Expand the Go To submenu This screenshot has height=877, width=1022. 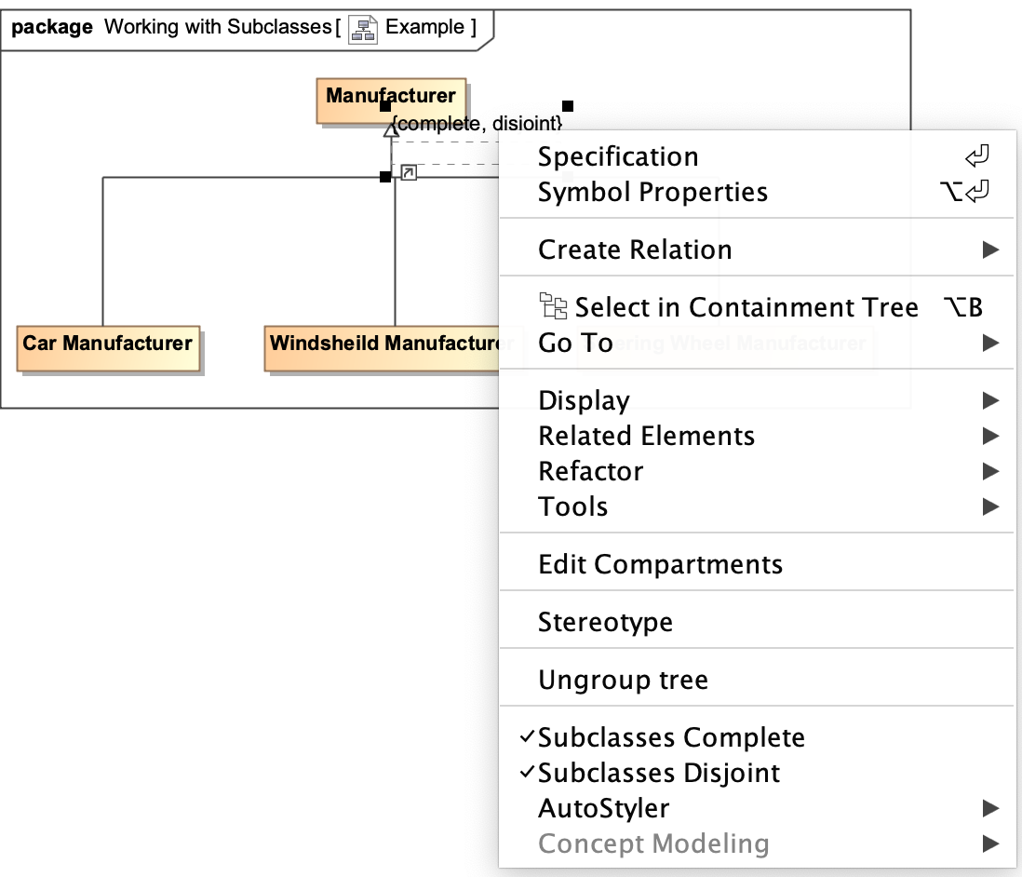(575, 343)
